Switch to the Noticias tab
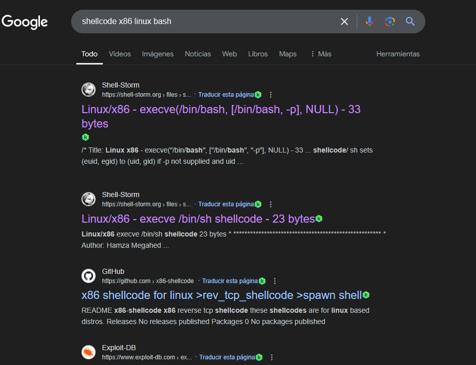 (198, 54)
